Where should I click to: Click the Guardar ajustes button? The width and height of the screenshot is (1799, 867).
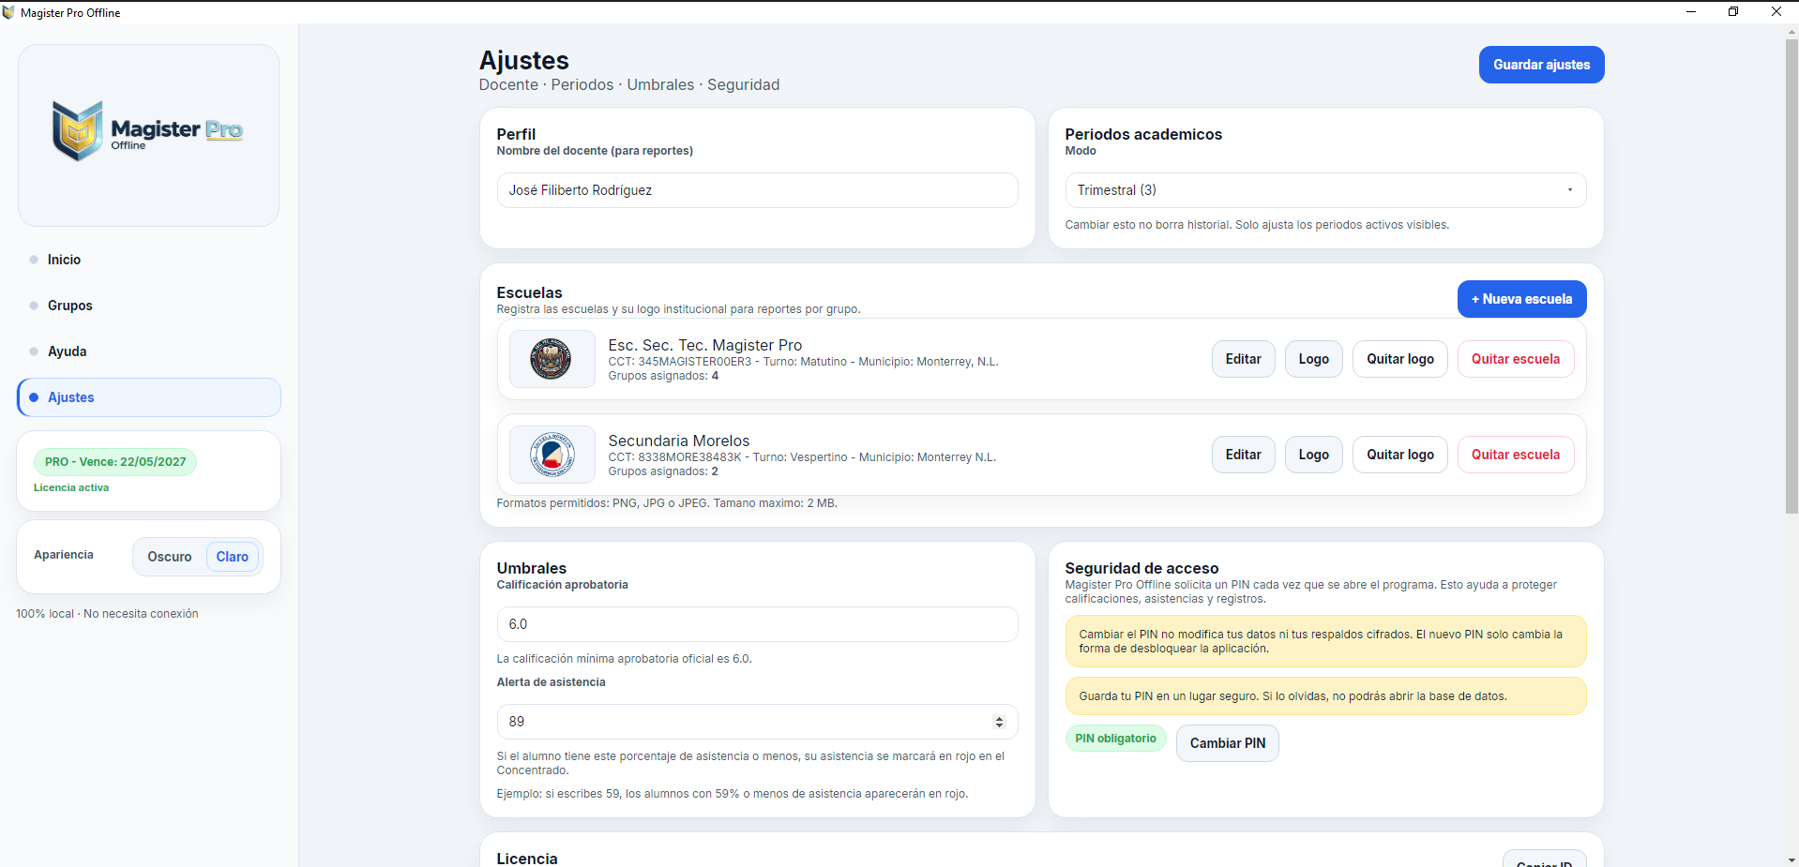[1541, 65]
